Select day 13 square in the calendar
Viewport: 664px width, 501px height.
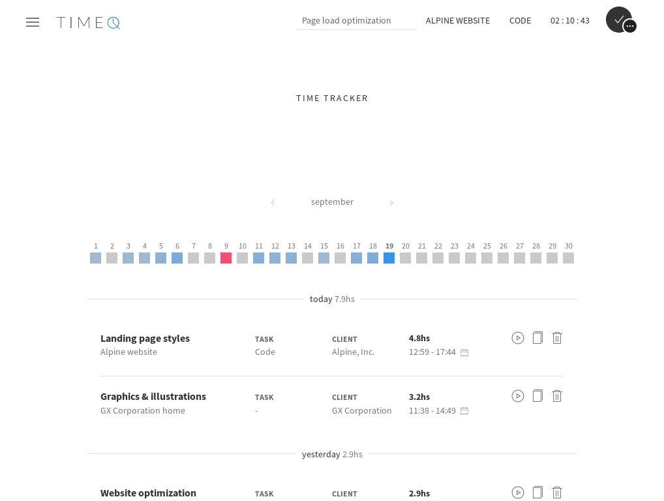coord(292,258)
